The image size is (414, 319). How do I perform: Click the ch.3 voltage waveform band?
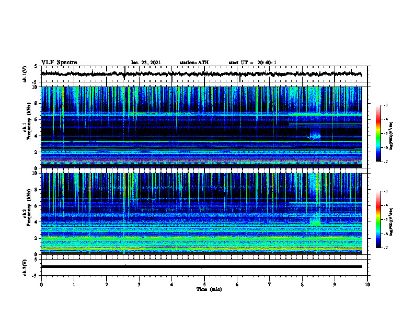click(201, 267)
